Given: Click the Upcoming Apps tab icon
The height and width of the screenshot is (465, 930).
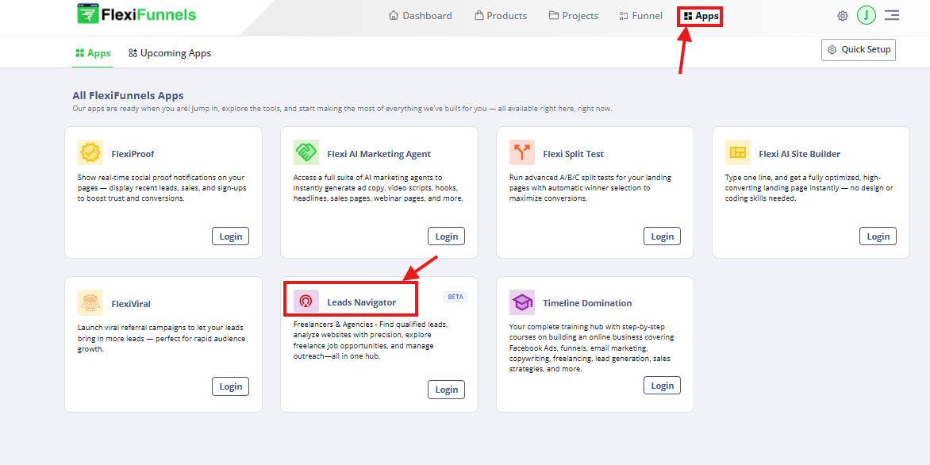Looking at the screenshot, I should [x=133, y=53].
